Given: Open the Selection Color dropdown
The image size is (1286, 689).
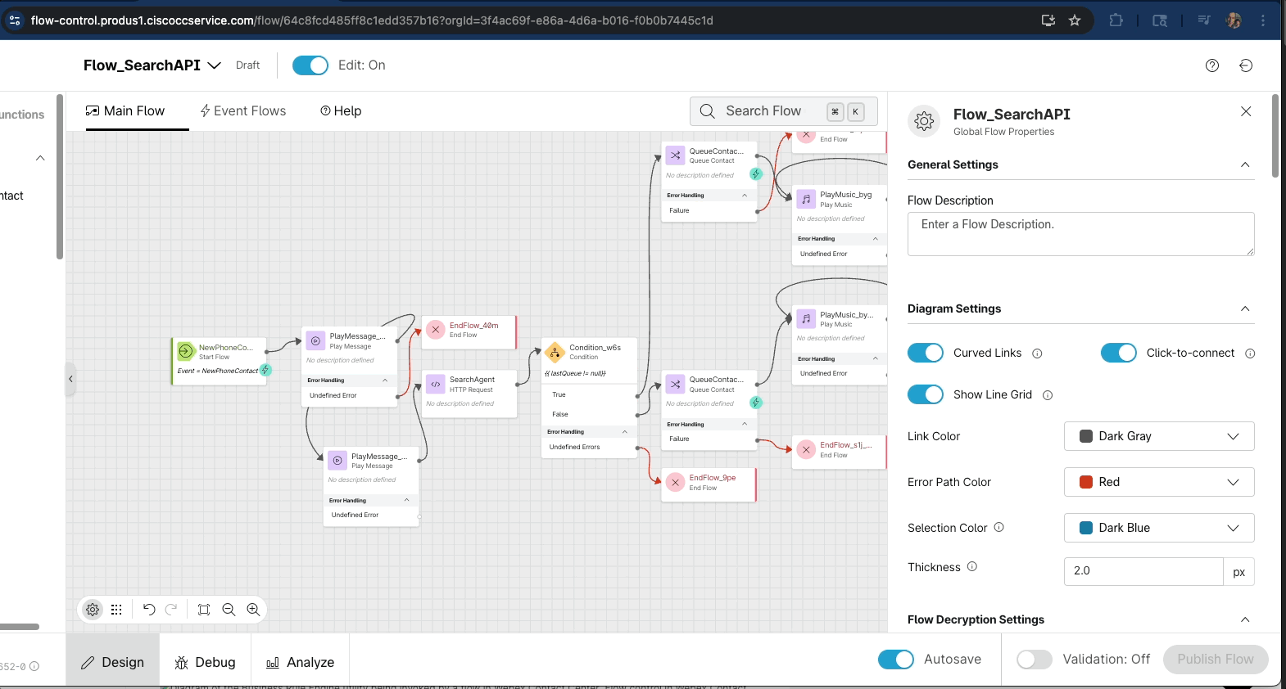Looking at the screenshot, I should pyautogui.click(x=1158, y=528).
